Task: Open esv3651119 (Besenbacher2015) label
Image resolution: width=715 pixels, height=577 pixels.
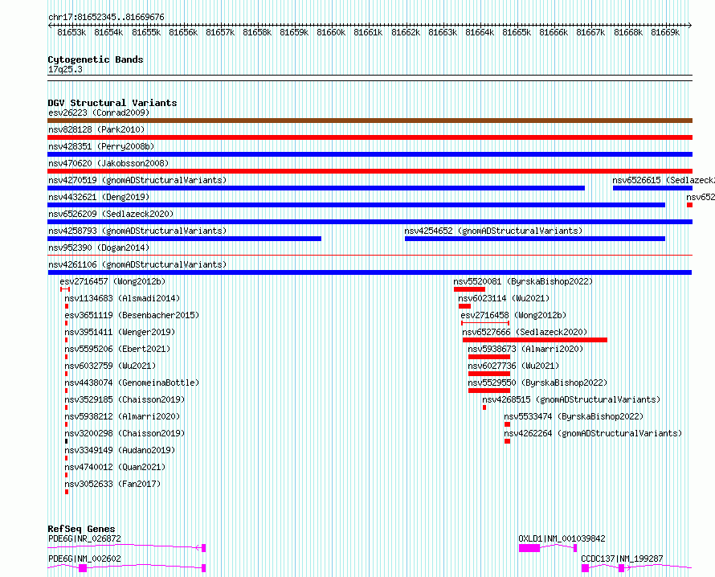Action: pyautogui.click(x=132, y=315)
